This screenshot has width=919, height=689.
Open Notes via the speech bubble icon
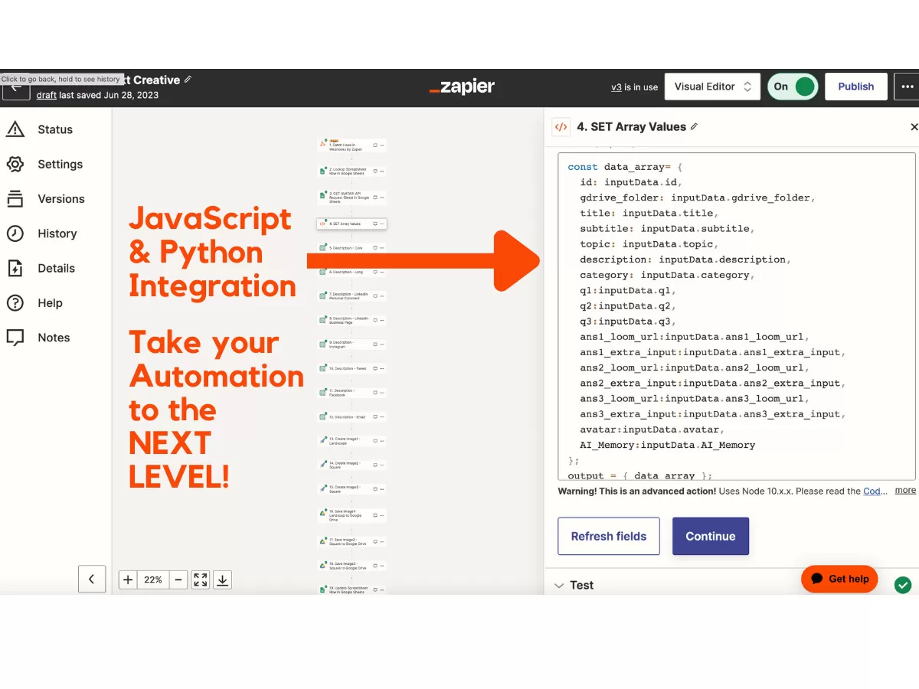pyautogui.click(x=15, y=338)
